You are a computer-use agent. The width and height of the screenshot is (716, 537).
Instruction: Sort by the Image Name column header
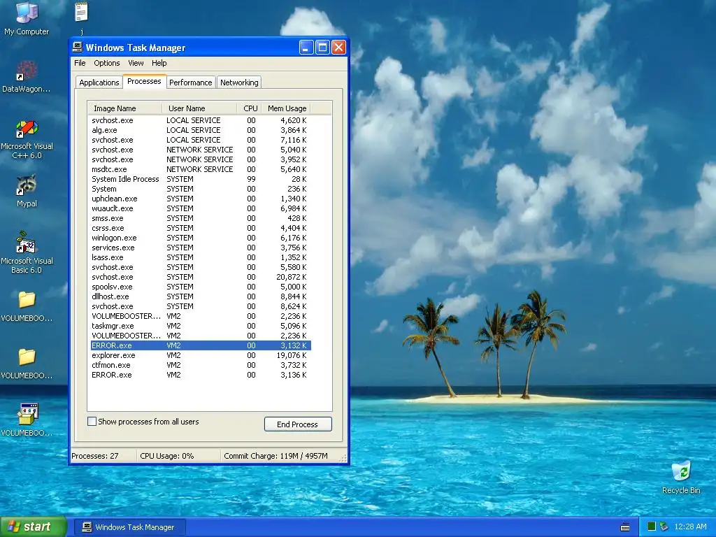click(x=124, y=108)
